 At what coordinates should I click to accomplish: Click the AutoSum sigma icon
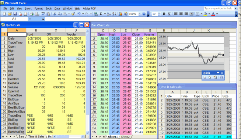click(x=101, y=14)
